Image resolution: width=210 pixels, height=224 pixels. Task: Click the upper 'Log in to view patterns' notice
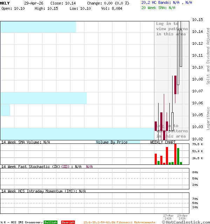pos(172,29)
